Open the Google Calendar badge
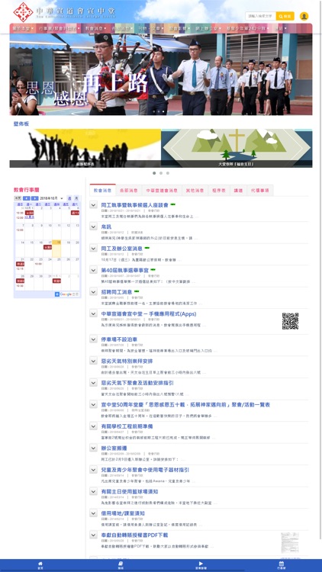Screen dimensions: 322x572 (67, 294)
